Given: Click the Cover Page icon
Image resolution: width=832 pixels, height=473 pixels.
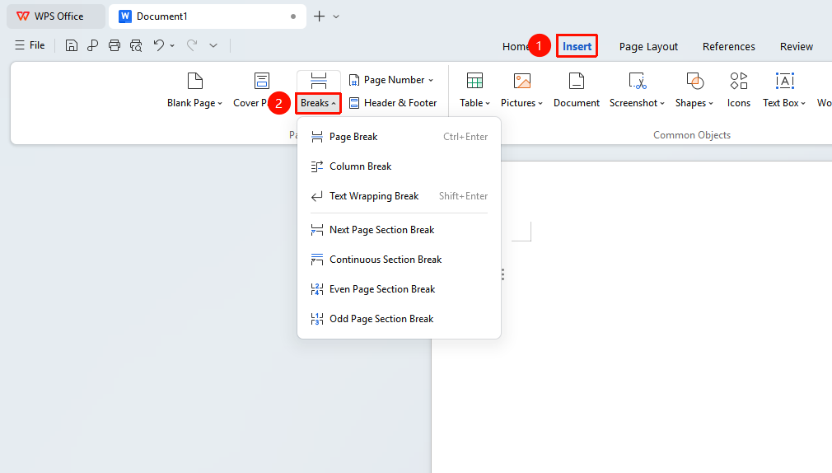Looking at the screenshot, I should [262, 81].
